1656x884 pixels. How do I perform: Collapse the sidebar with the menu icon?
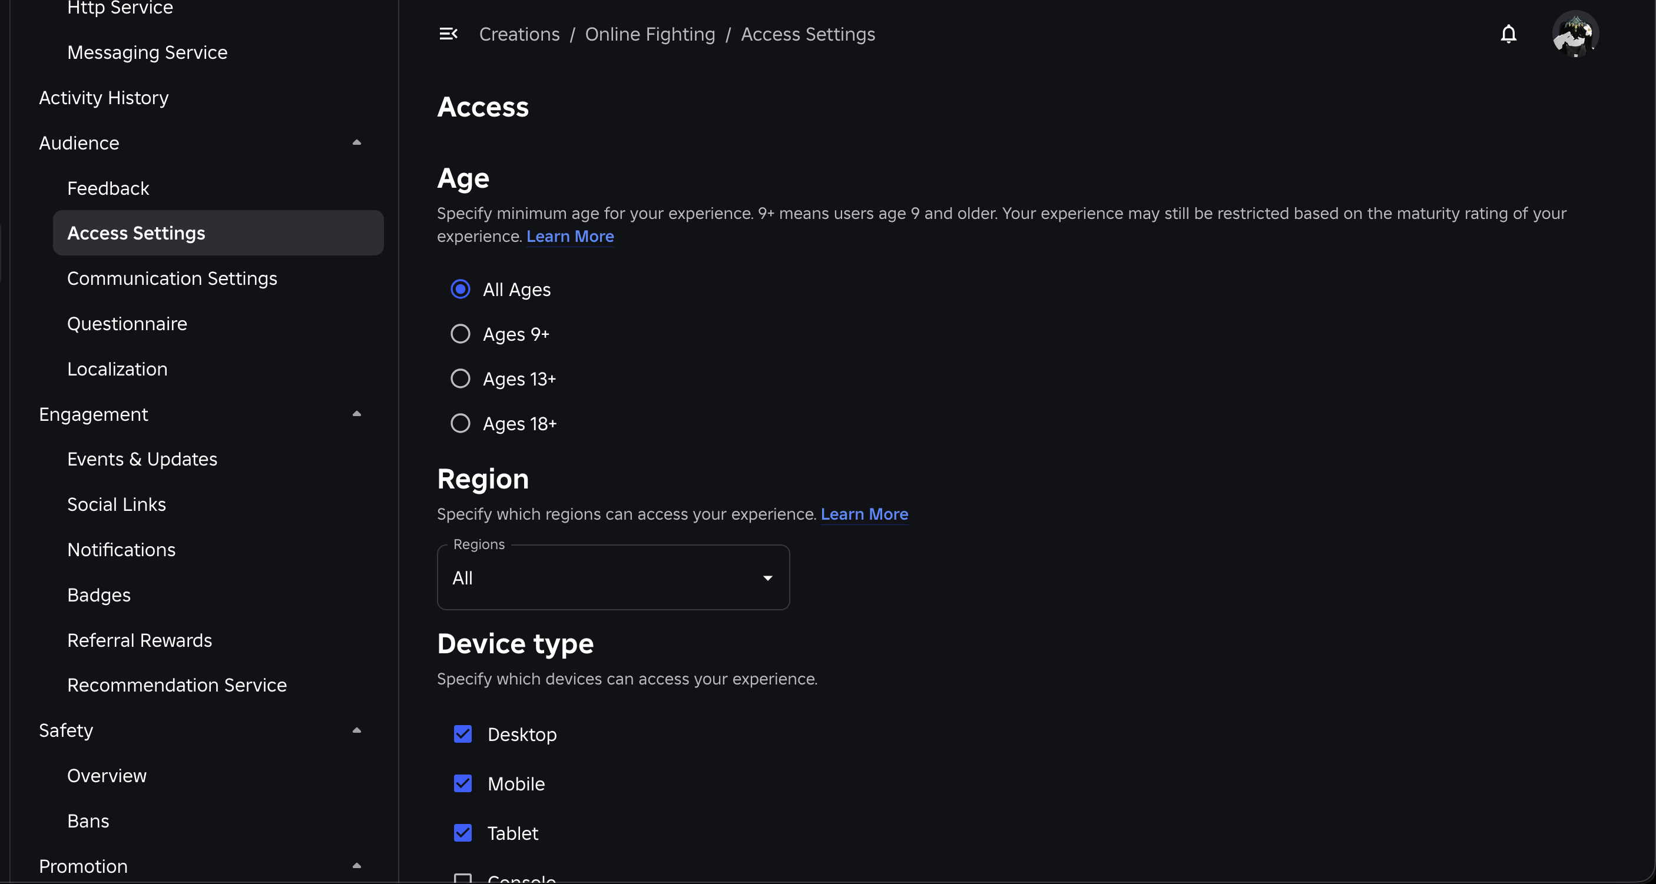(x=448, y=34)
